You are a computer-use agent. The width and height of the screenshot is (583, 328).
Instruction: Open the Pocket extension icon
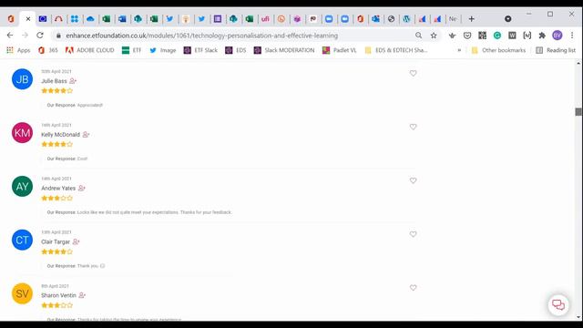pyautogui.click(x=467, y=36)
